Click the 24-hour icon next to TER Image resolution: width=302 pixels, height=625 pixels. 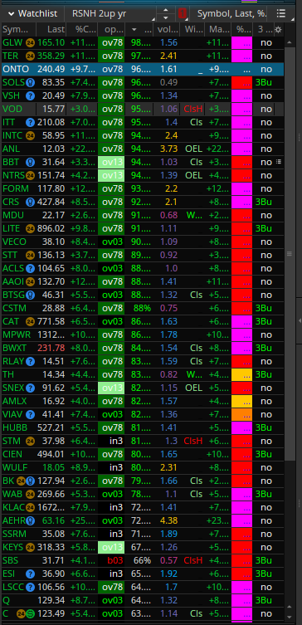(30, 56)
